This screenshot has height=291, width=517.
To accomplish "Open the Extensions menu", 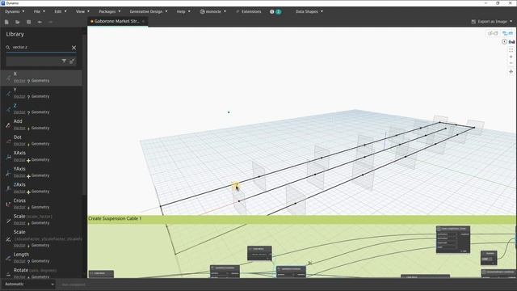I will pos(249,11).
